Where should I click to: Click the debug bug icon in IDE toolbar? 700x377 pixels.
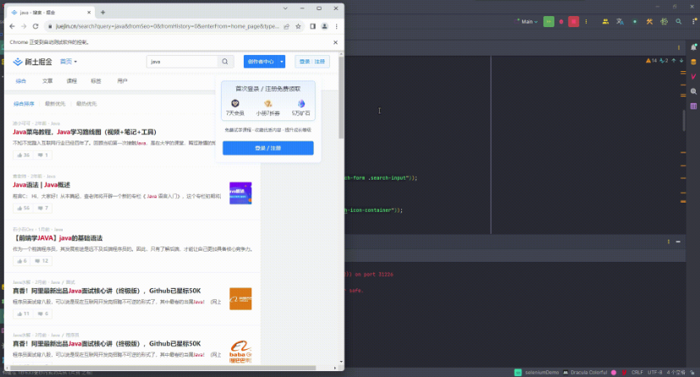point(561,21)
